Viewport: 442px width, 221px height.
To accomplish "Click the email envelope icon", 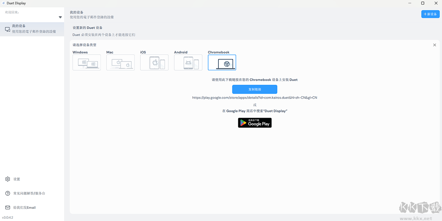I will click(7, 207).
